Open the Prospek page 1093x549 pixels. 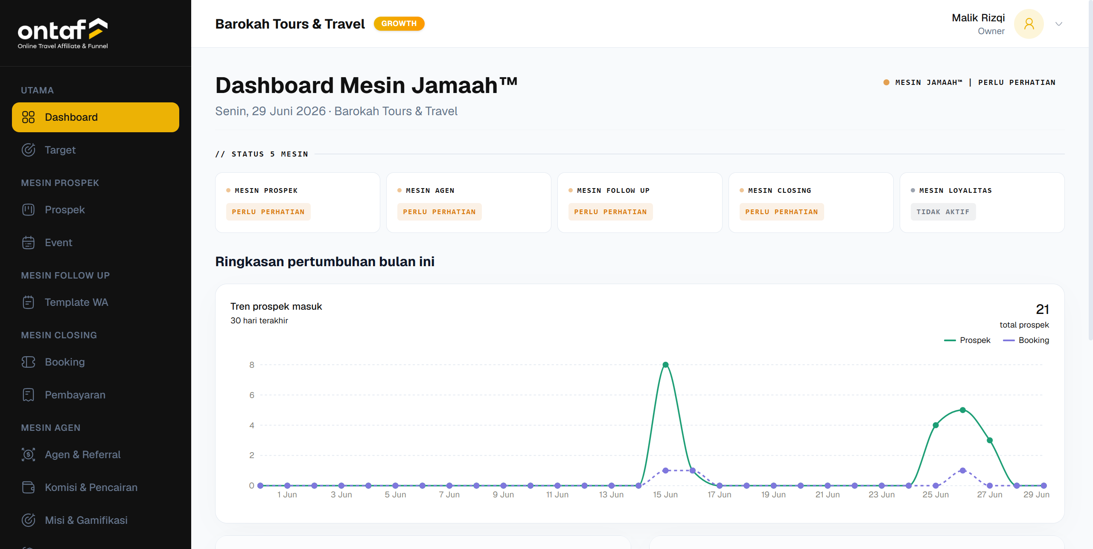(x=96, y=210)
